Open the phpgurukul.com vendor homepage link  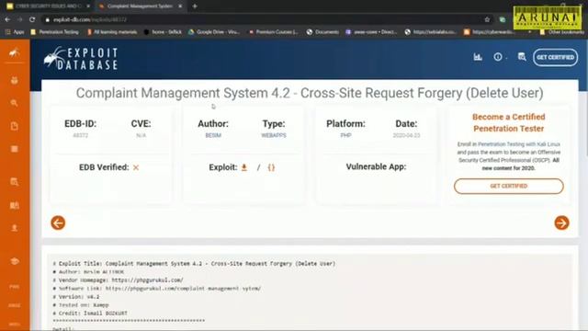point(147,280)
